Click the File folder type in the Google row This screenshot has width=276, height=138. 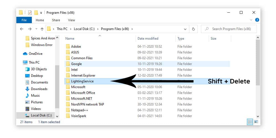(x=185, y=64)
